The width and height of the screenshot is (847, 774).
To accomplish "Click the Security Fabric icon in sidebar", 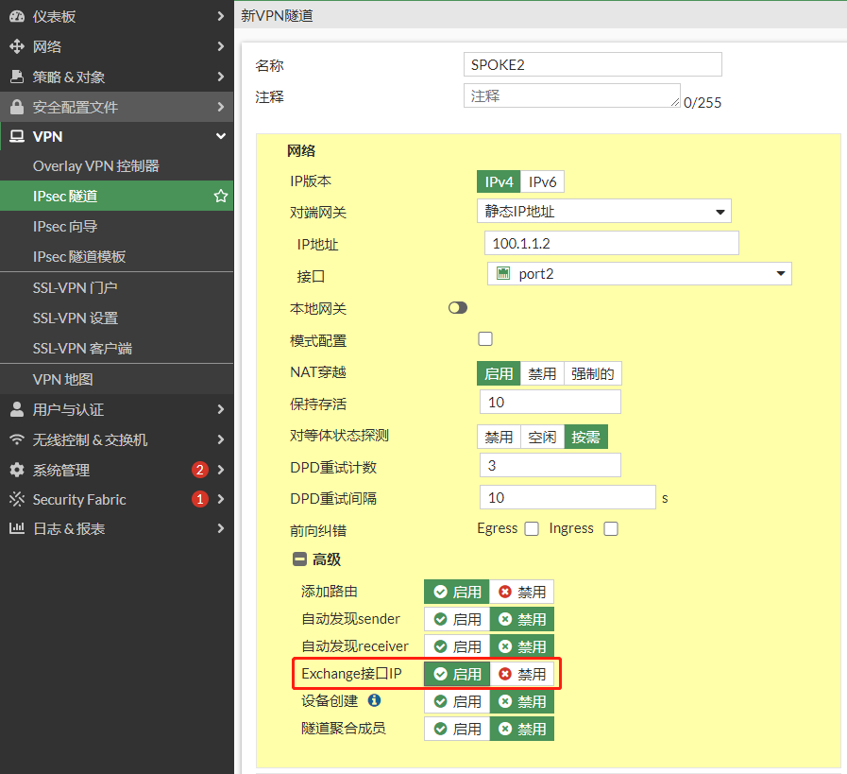I will pyautogui.click(x=16, y=499).
